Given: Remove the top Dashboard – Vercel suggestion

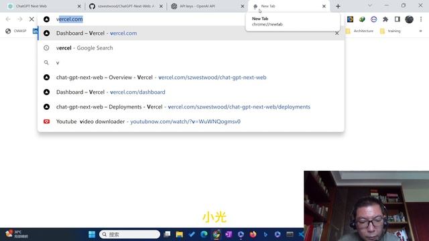Looking at the screenshot, I should 336,33.
